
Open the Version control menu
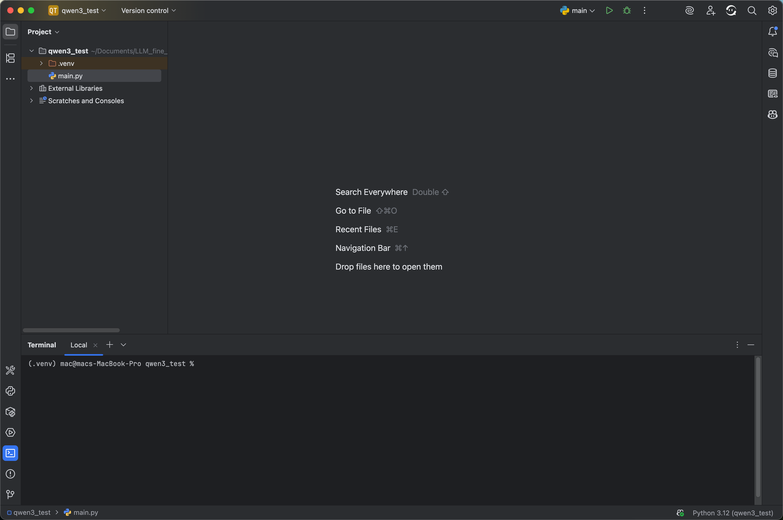point(148,11)
